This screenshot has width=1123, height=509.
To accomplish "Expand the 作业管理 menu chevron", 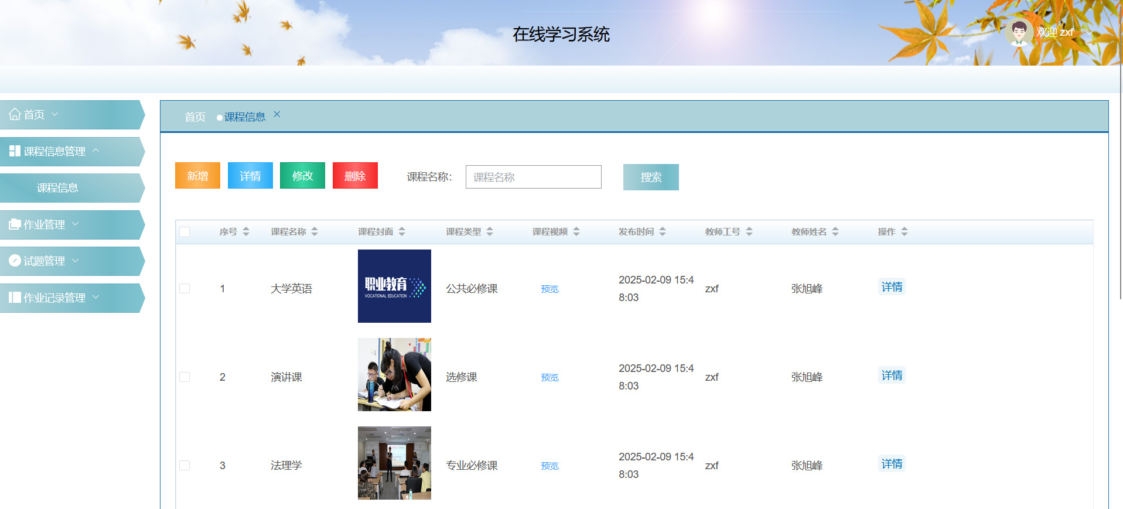I will coord(75,224).
